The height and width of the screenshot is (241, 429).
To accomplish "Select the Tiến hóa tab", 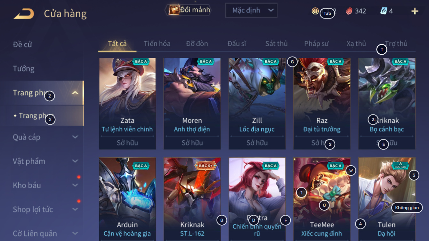I will pyautogui.click(x=157, y=43).
